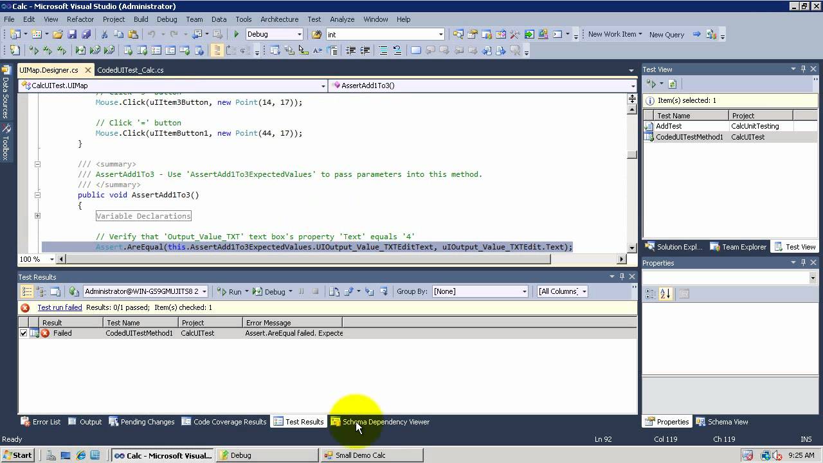823x463 pixels.
Task: Click the Team Foundation work items icon
Action: pyautogui.click(x=711, y=34)
